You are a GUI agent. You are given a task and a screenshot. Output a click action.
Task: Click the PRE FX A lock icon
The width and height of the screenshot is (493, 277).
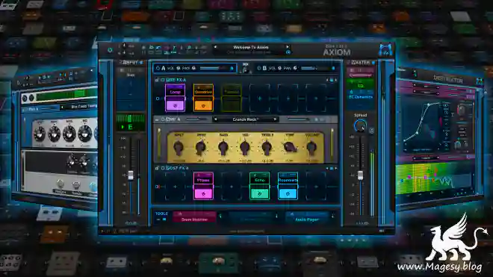click(x=157, y=80)
